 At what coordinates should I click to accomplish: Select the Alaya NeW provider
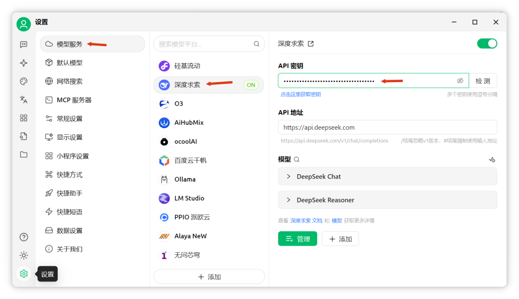[209, 236]
